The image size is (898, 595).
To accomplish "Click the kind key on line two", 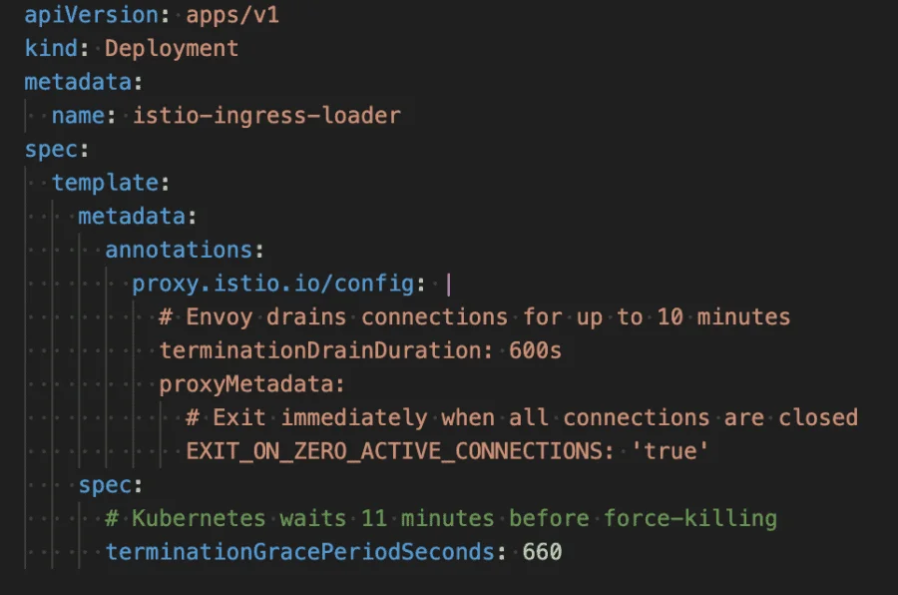I will pyautogui.click(x=51, y=48).
